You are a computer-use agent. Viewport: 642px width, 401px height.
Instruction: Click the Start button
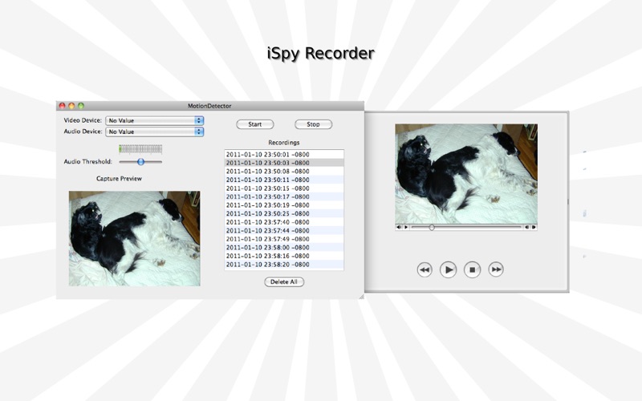pyautogui.click(x=255, y=124)
